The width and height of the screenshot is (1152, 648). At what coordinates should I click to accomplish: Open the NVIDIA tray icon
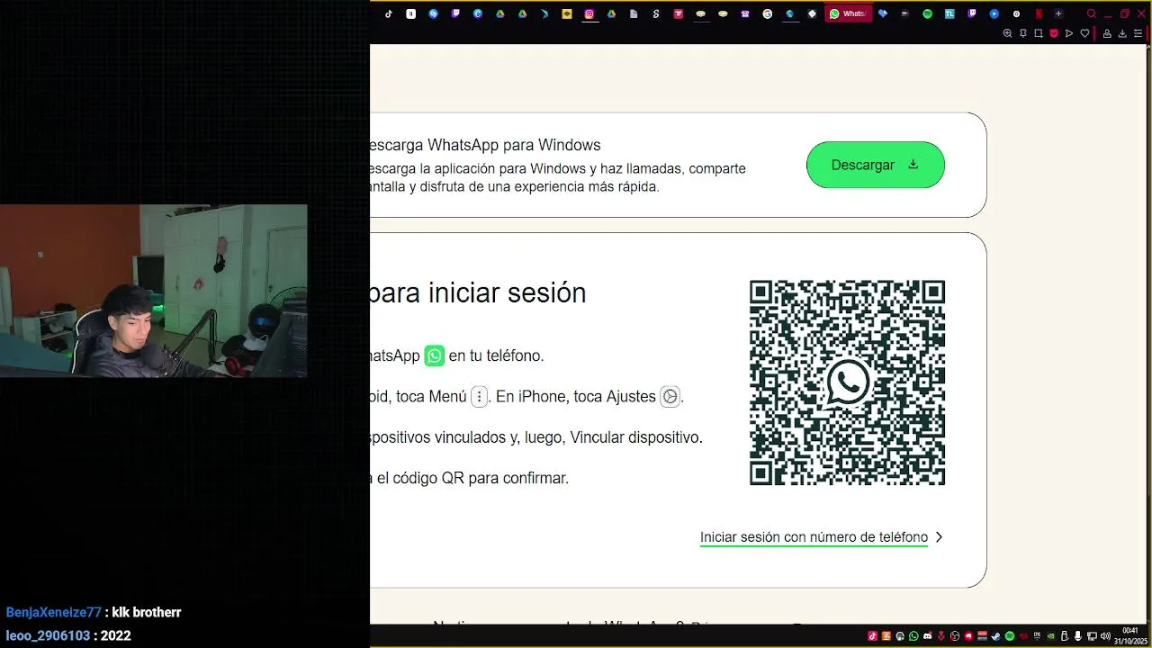click(1050, 636)
